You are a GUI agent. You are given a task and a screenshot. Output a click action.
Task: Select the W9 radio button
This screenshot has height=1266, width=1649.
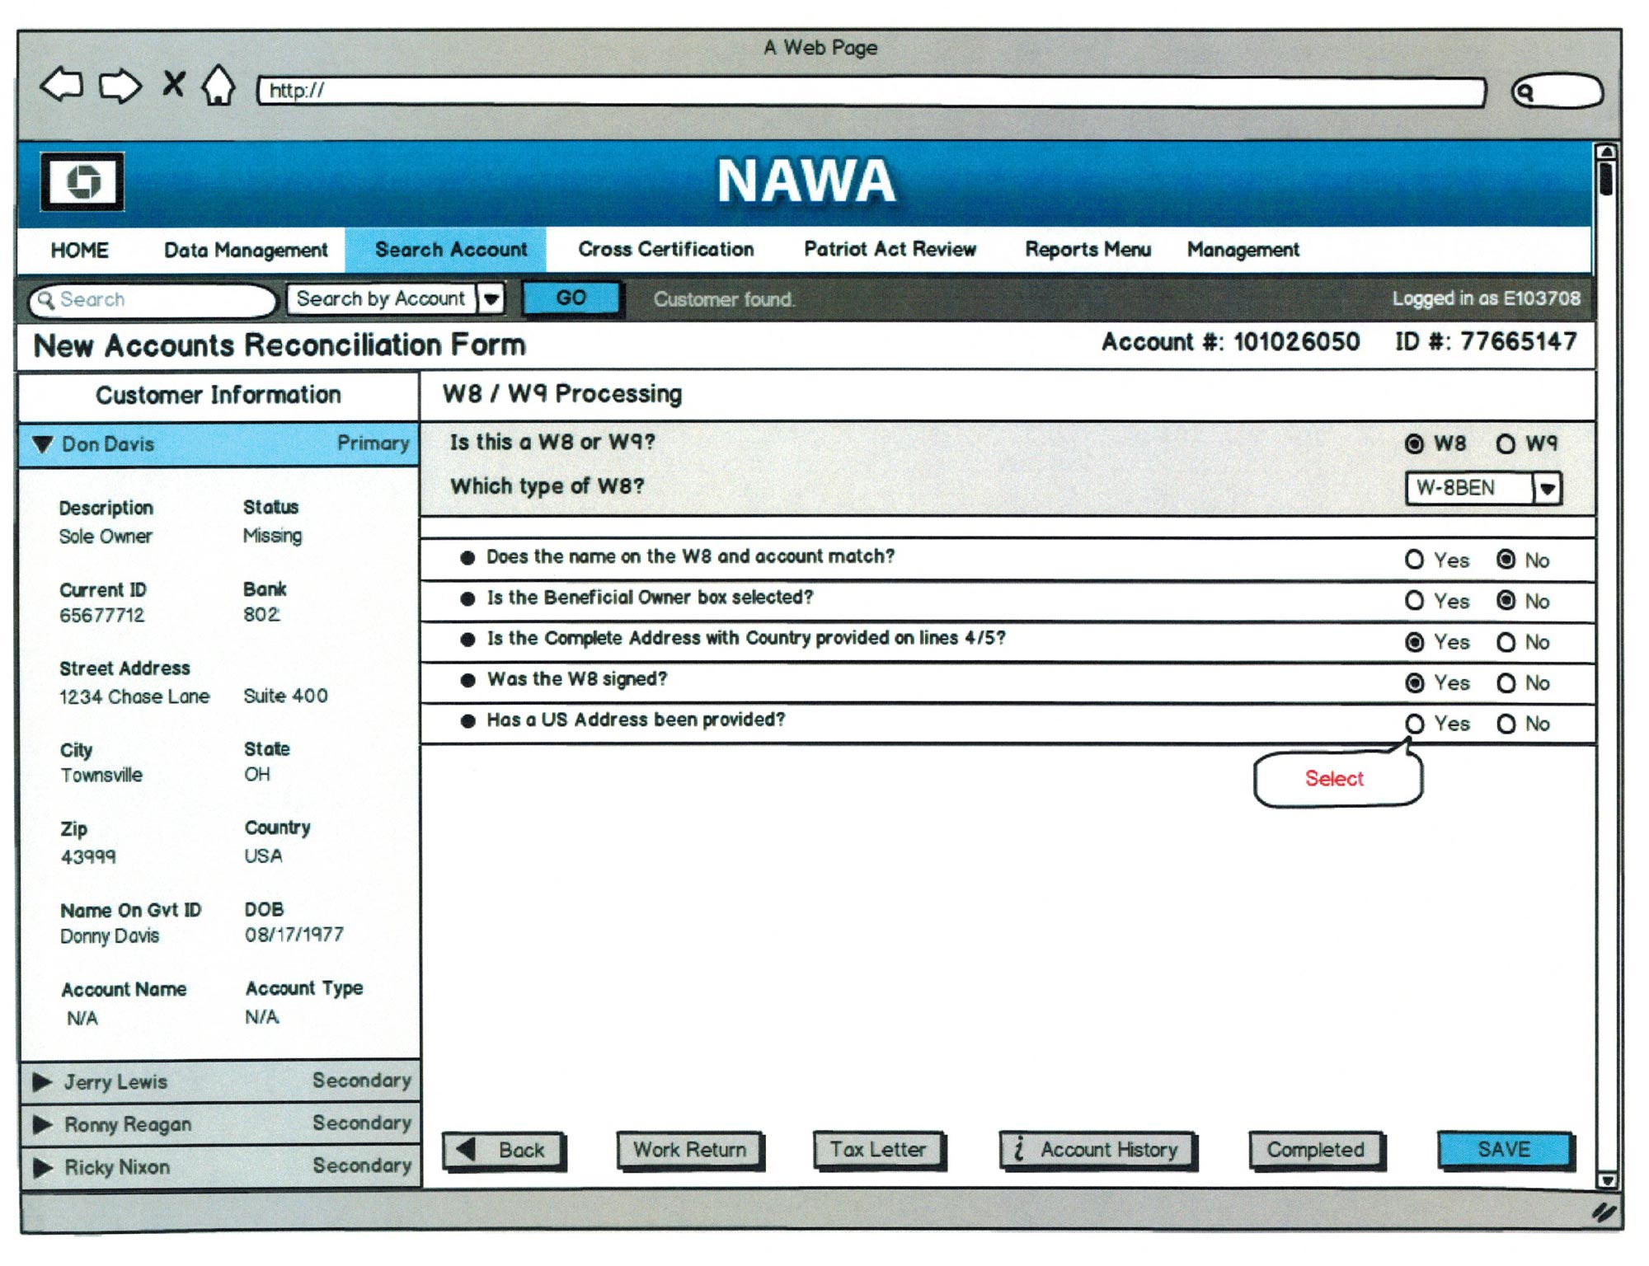pyautogui.click(x=1506, y=444)
